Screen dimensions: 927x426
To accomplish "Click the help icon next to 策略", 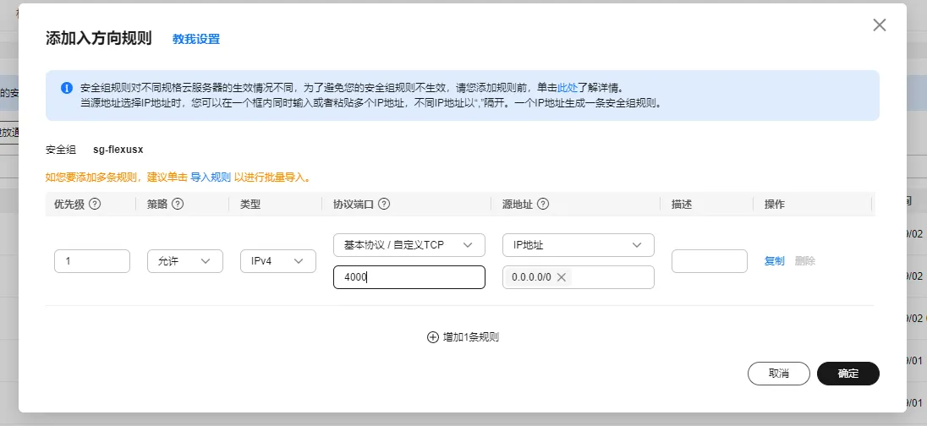I will [x=178, y=204].
